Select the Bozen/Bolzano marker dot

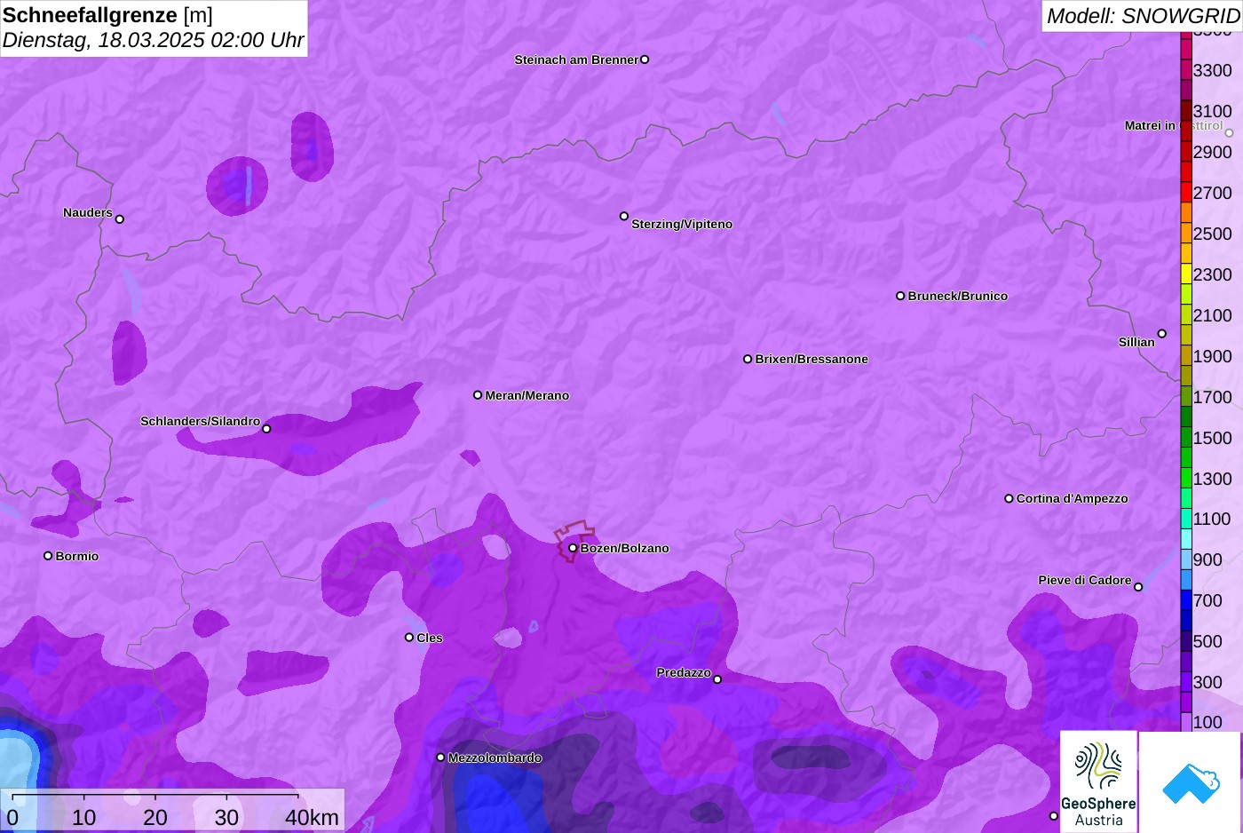point(573,548)
